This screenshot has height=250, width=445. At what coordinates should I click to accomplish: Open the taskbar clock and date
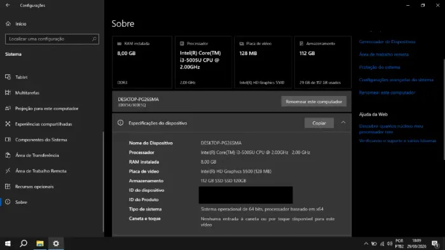tap(416, 244)
